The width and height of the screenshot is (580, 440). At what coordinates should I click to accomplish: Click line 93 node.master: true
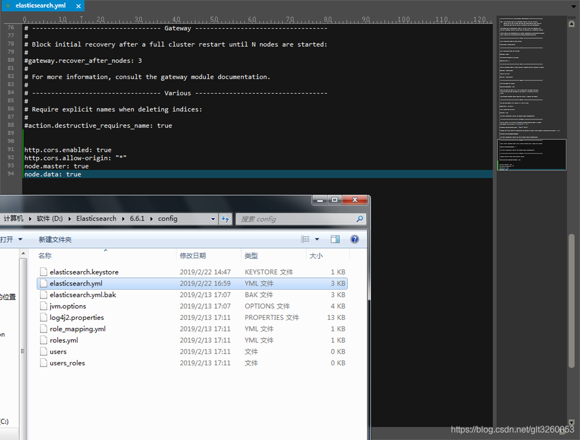pyautogui.click(x=56, y=166)
